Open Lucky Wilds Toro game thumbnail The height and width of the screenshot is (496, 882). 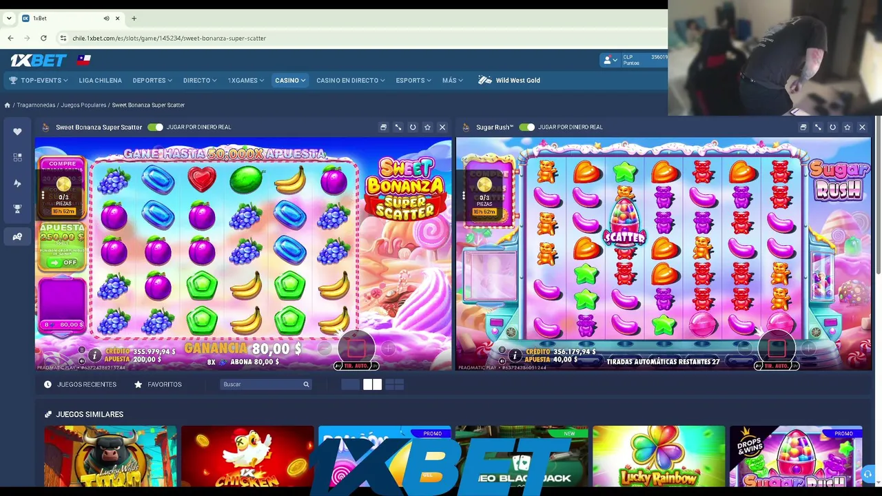(x=110, y=457)
